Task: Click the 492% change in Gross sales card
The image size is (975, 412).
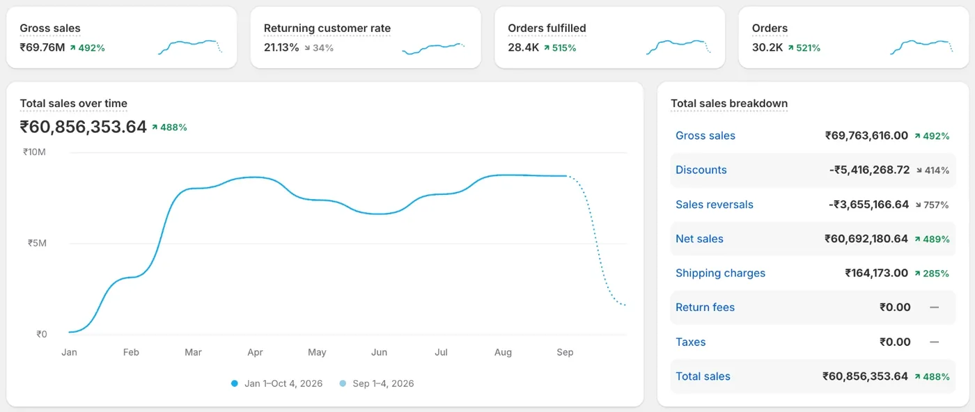Action: coord(87,48)
